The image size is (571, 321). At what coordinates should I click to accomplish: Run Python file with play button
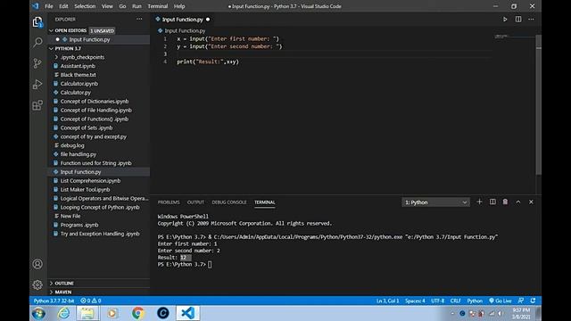tap(505, 20)
